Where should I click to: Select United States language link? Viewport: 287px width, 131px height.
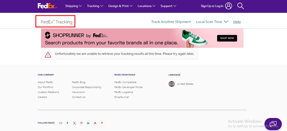click(185, 84)
